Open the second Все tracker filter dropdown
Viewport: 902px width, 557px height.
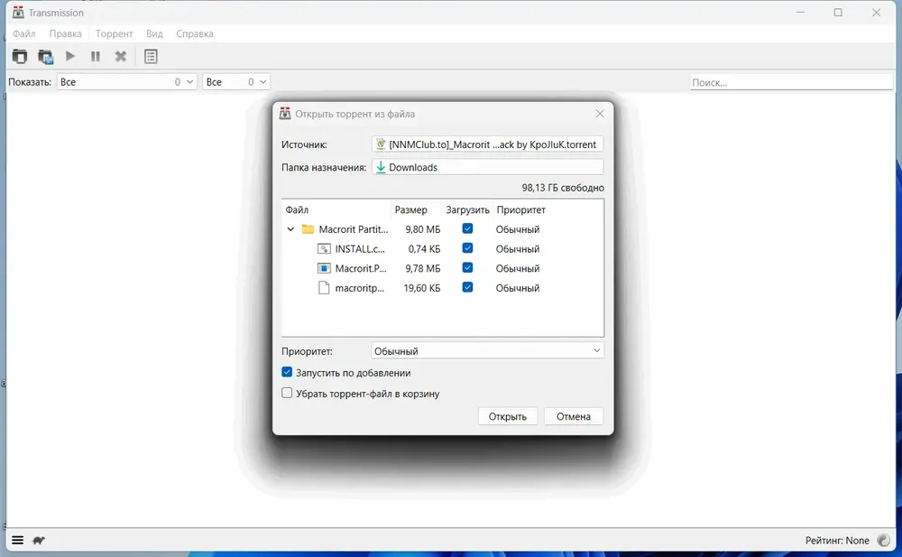235,82
